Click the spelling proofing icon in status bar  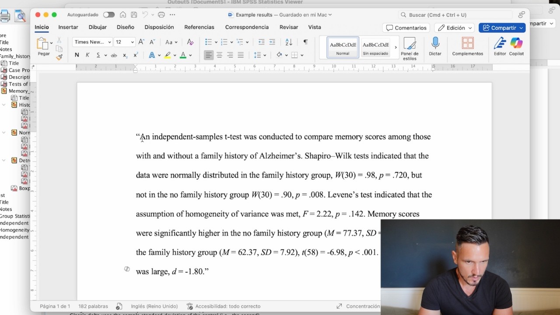tap(119, 306)
